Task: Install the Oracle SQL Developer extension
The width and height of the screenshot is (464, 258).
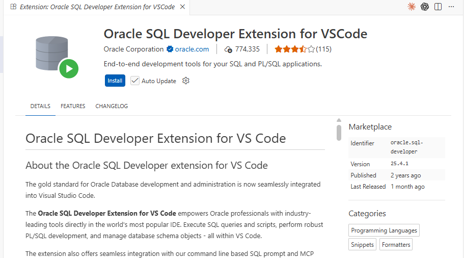Action: [115, 81]
